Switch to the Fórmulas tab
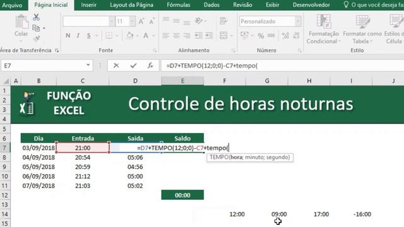The height and width of the screenshot is (227, 404). (178, 5)
